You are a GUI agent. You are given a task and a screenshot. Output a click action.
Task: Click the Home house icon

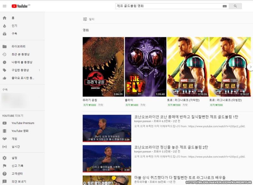(4, 18)
